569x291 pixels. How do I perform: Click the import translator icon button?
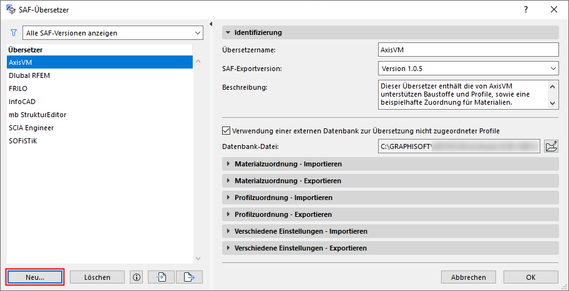[162, 277]
